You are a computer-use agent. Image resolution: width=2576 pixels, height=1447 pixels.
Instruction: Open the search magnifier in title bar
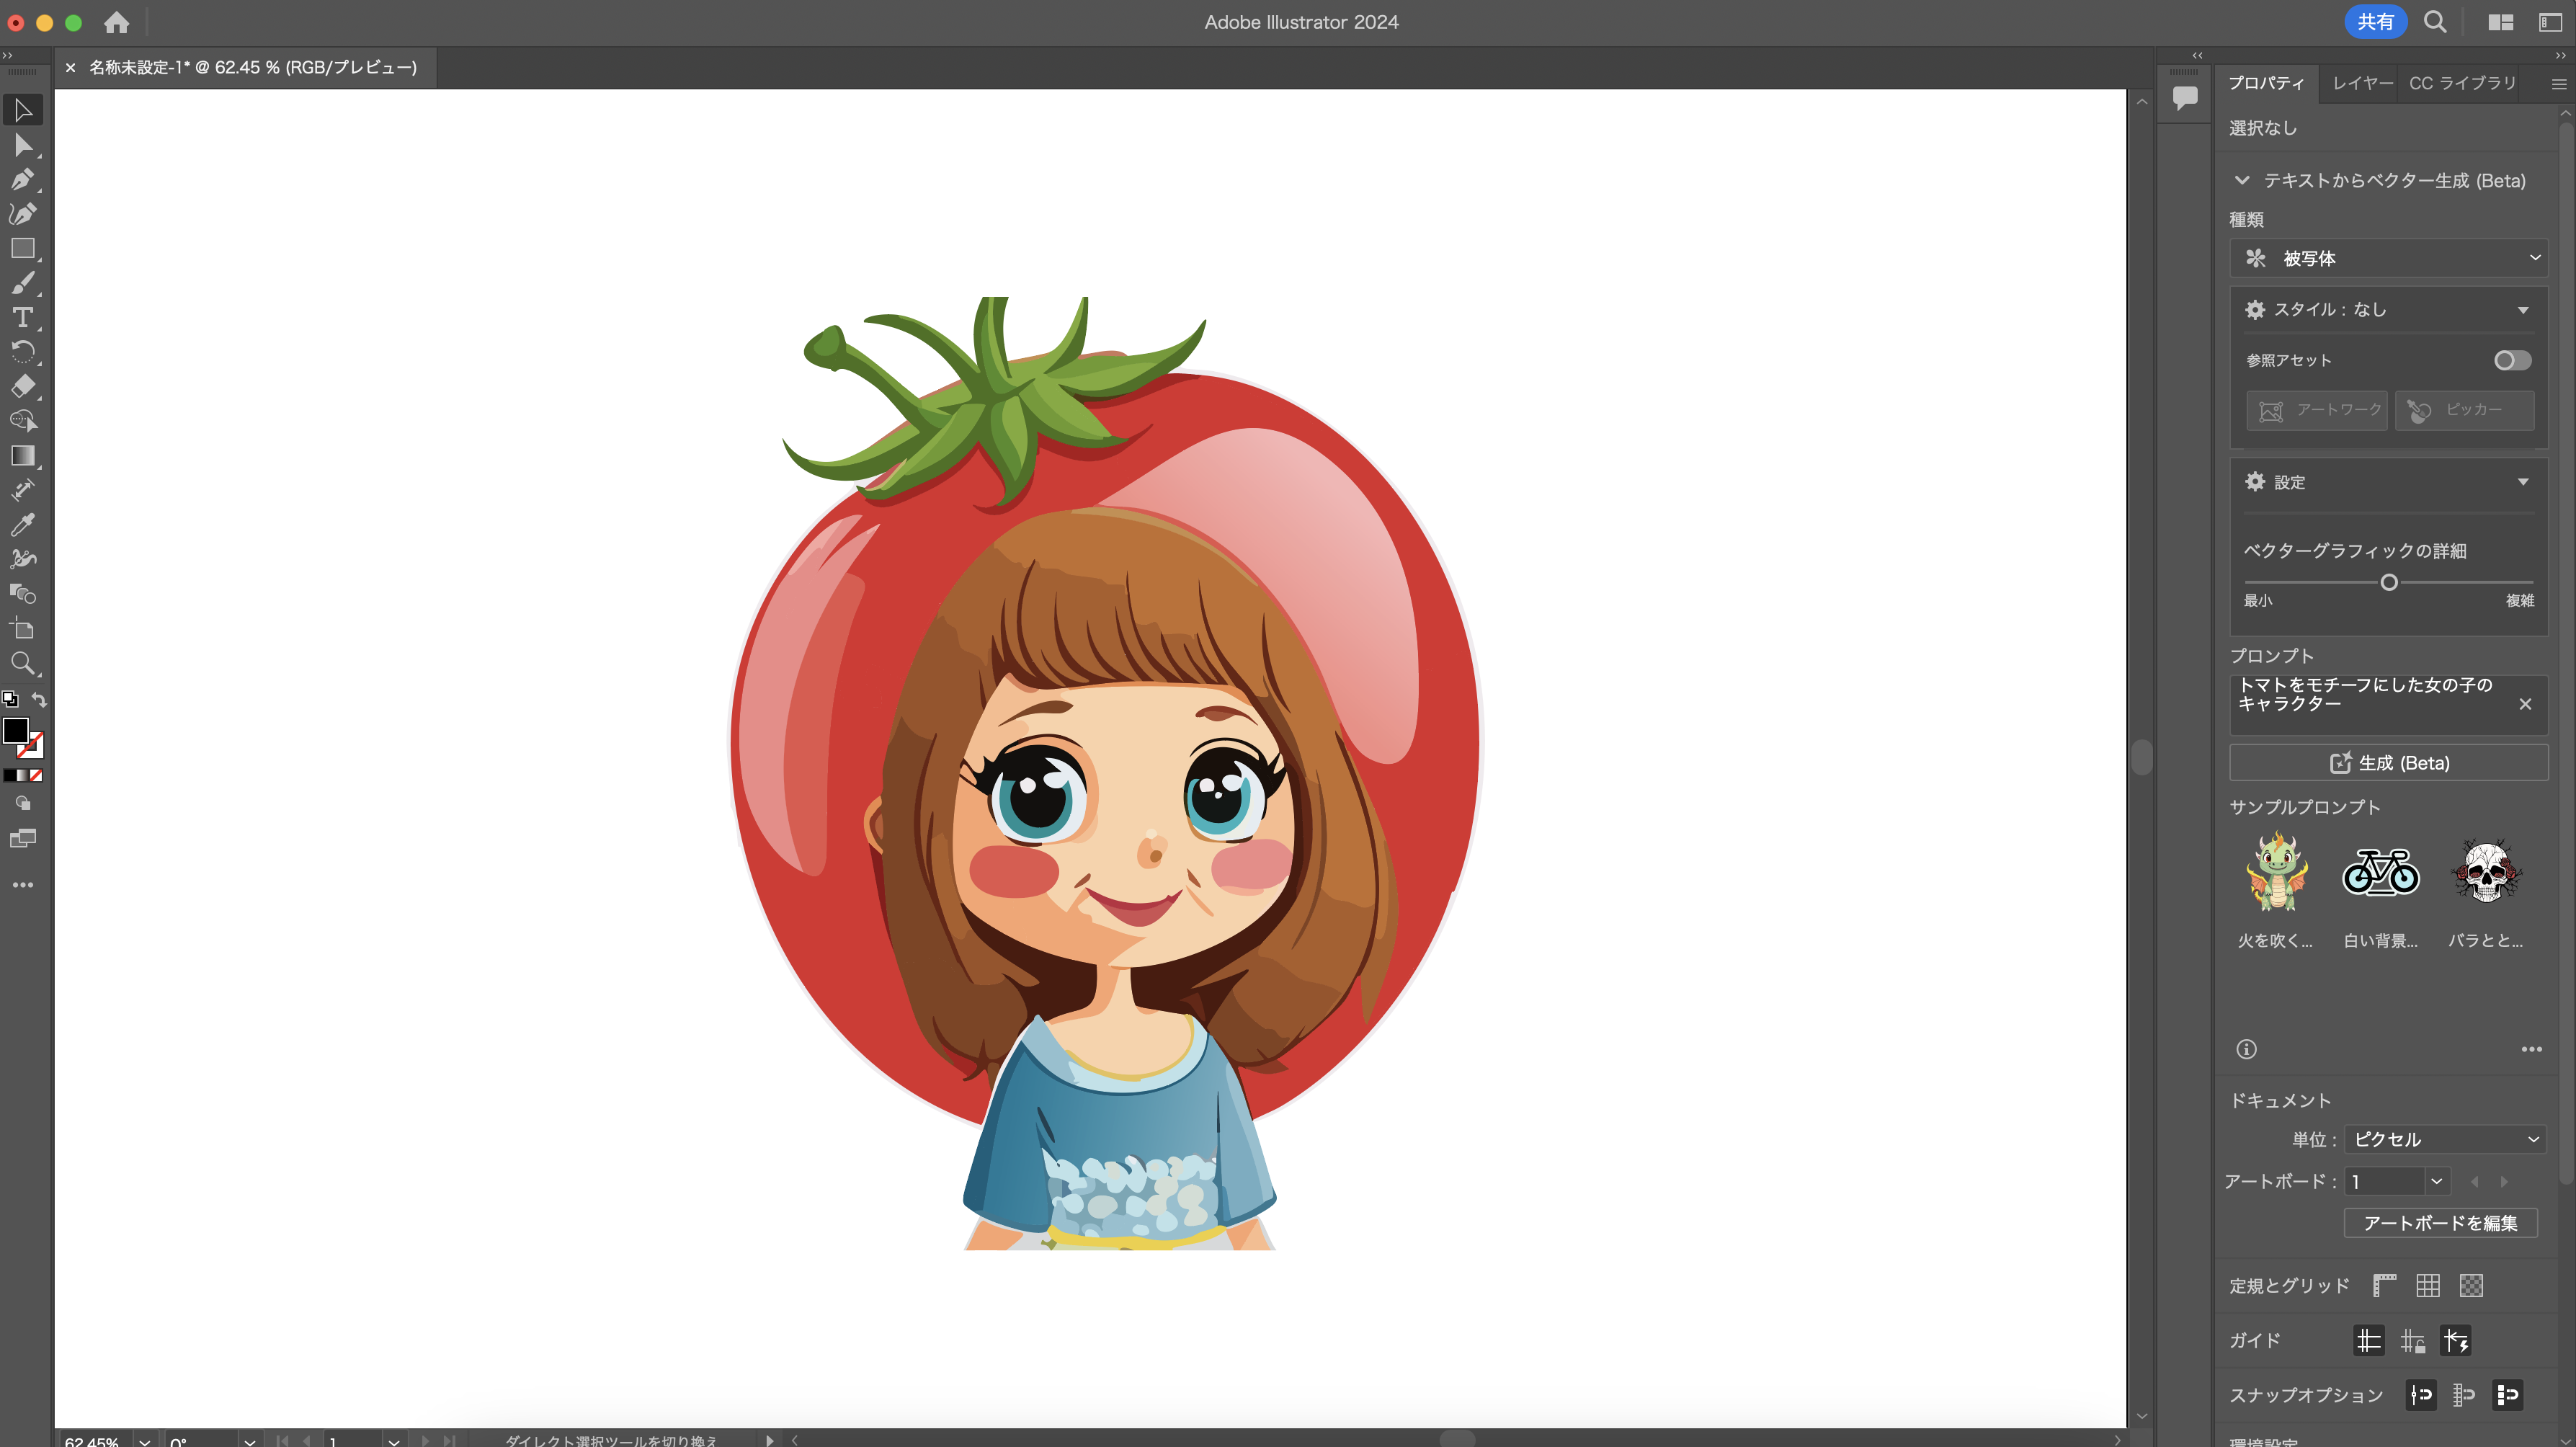2435,22
